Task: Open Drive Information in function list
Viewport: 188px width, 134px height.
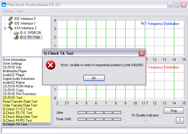Action: click(x=14, y=60)
